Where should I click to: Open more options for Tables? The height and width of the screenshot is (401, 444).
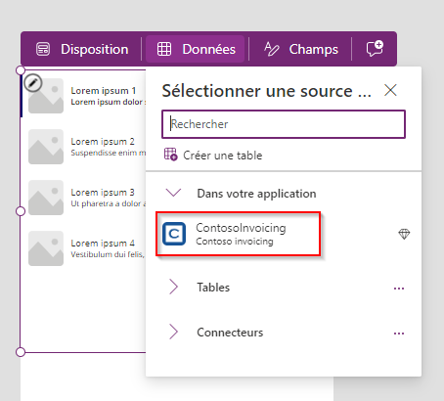(x=399, y=289)
